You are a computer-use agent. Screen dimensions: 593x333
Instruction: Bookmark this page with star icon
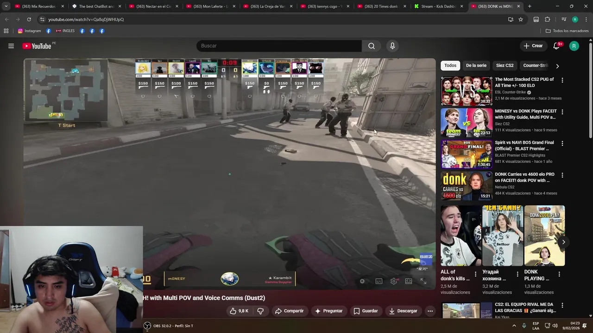pos(521,19)
